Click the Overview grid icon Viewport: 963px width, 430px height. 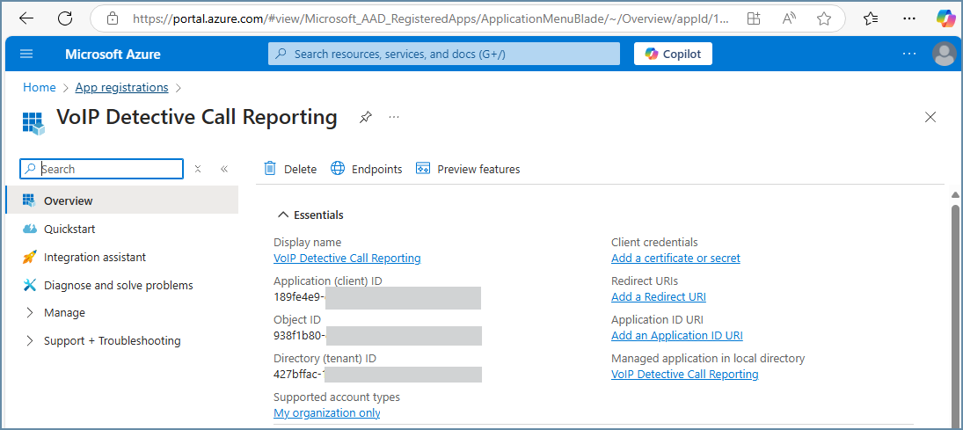tap(29, 200)
